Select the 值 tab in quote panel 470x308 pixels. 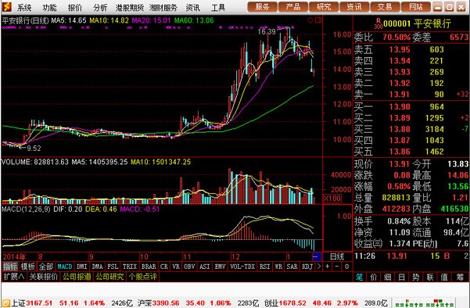tap(444, 278)
